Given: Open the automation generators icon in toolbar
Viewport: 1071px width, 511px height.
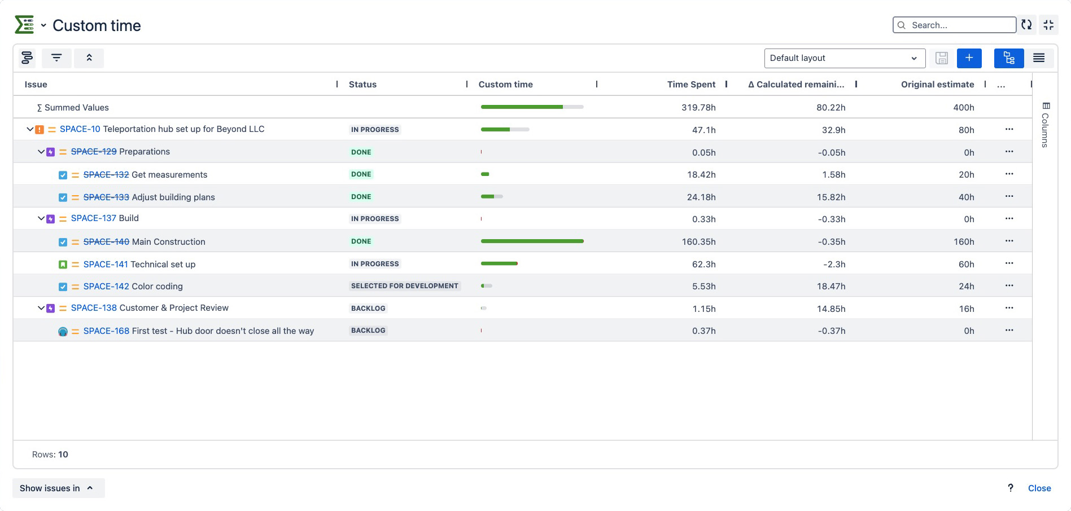Looking at the screenshot, I should click(x=27, y=58).
